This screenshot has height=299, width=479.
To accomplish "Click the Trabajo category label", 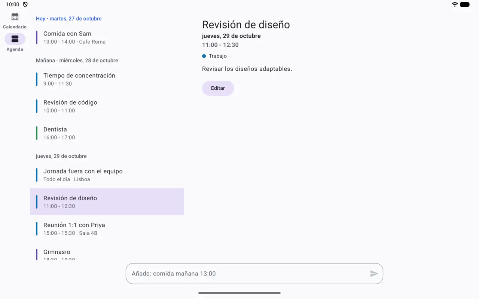I will [x=218, y=56].
